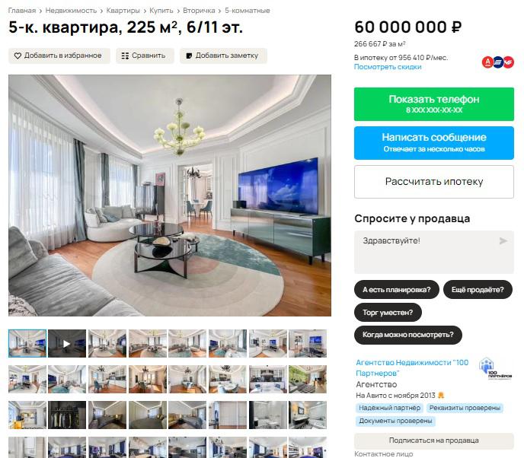Select the question chip А есть планировка?
The height and width of the screenshot is (458, 524).
(x=396, y=290)
